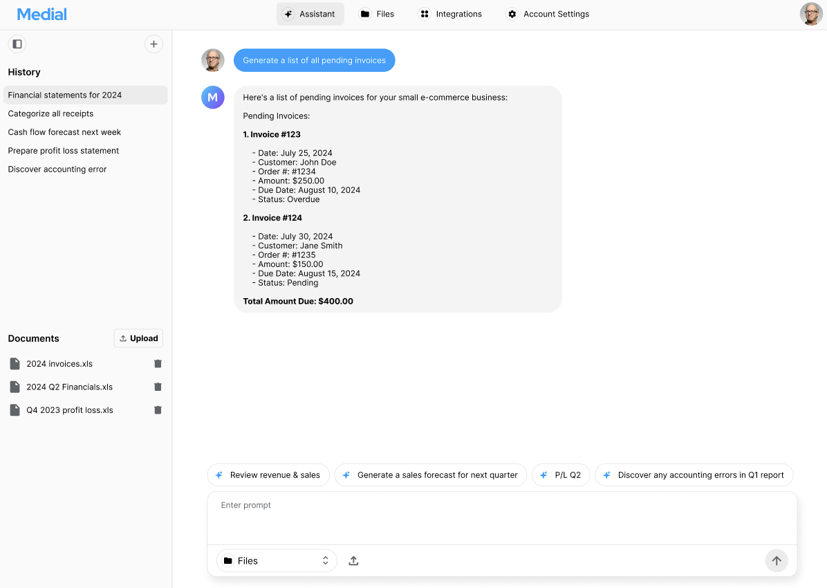This screenshot has width=827, height=588.
Task: Click the Medial logo
Action: (42, 14)
